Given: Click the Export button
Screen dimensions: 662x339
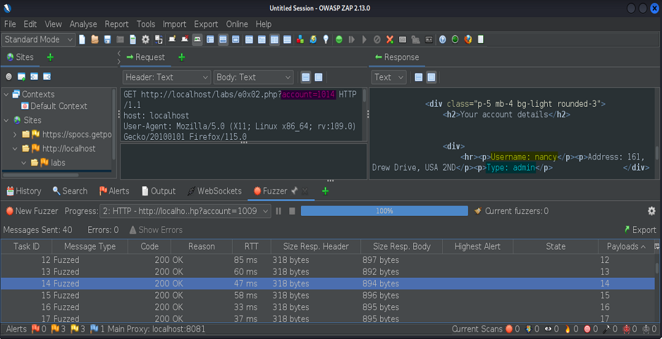Looking at the screenshot, I should (x=640, y=230).
